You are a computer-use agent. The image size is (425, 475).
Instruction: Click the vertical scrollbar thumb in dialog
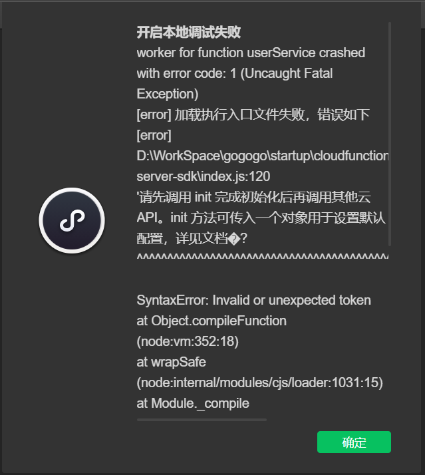(390, 133)
